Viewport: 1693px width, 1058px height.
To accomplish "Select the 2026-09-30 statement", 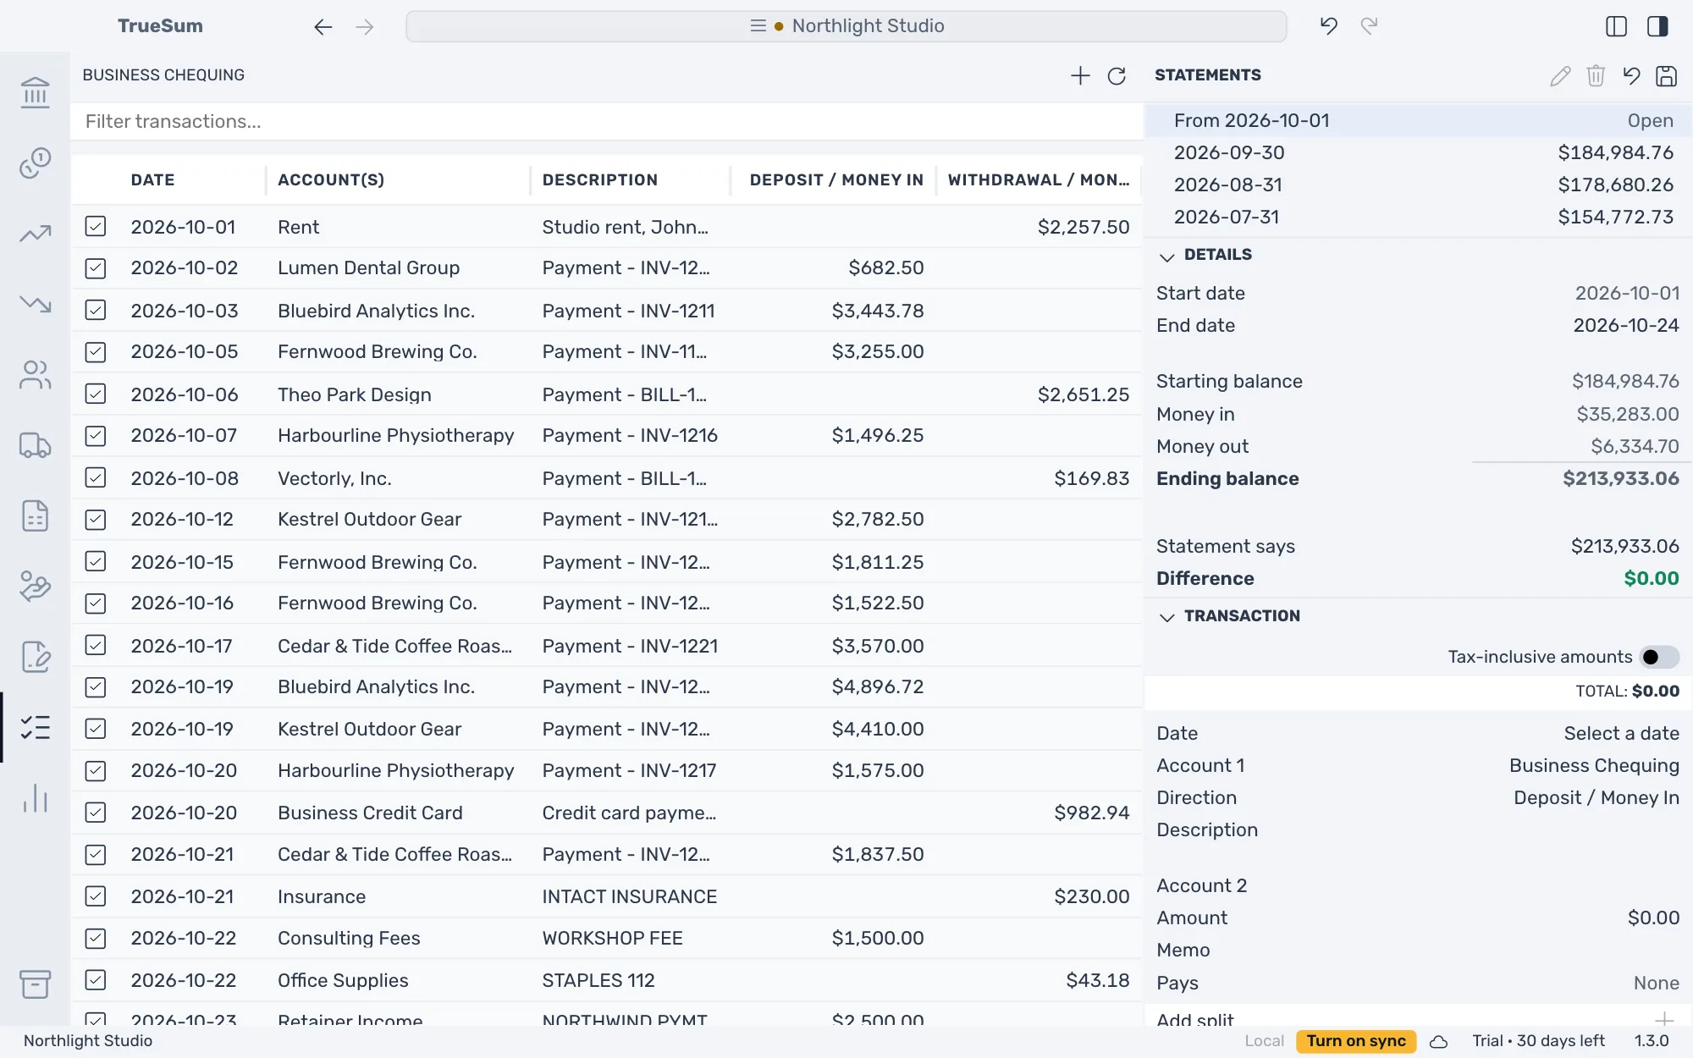I will tap(1418, 152).
